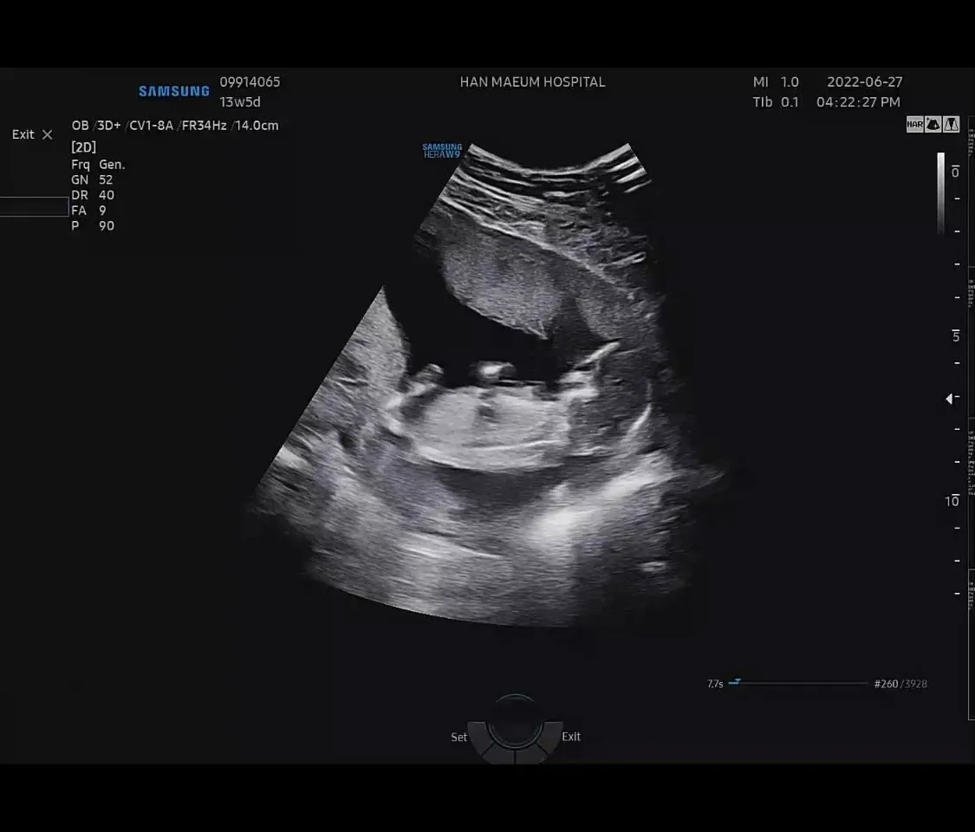The height and width of the screenshot is (832, 975).
Task: Click the OB application preset label
Action: click(x=81, y=126)
